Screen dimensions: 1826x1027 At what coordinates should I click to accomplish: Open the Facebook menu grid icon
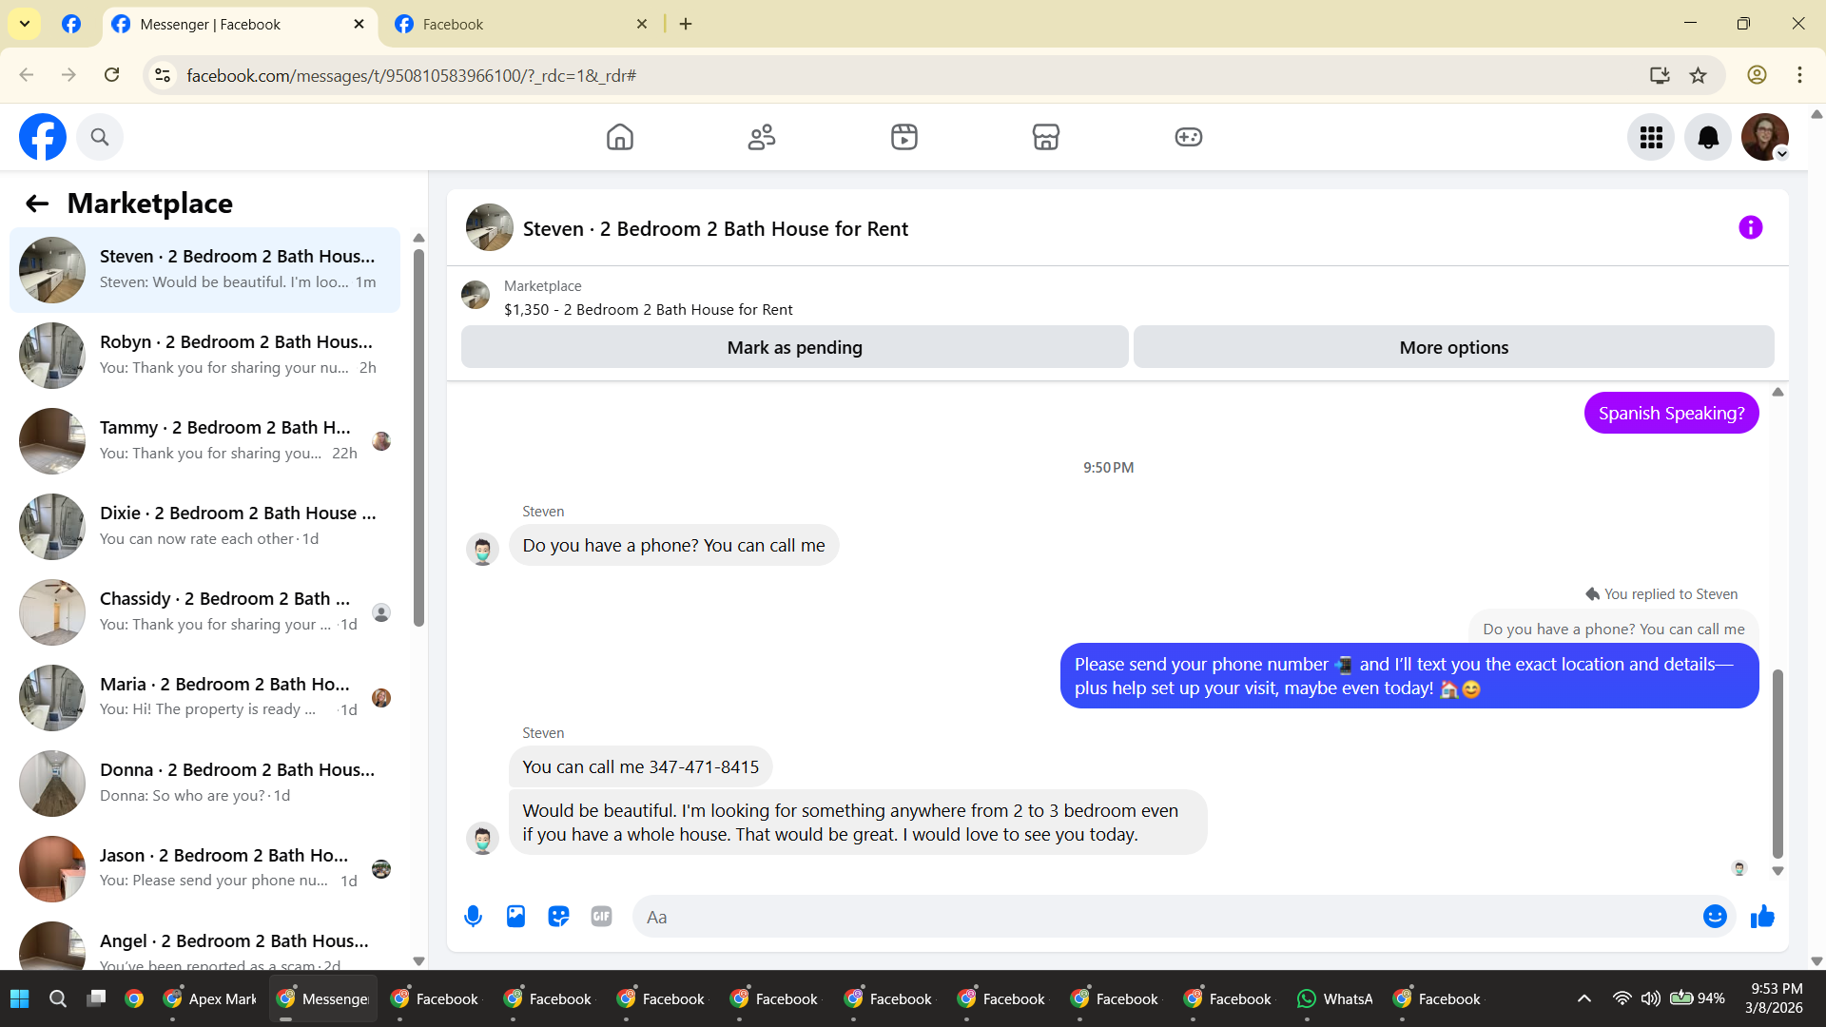(x=1651, y=138)
